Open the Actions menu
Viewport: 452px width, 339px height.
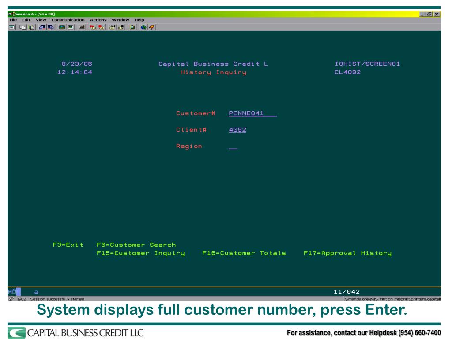pos(98,20)
